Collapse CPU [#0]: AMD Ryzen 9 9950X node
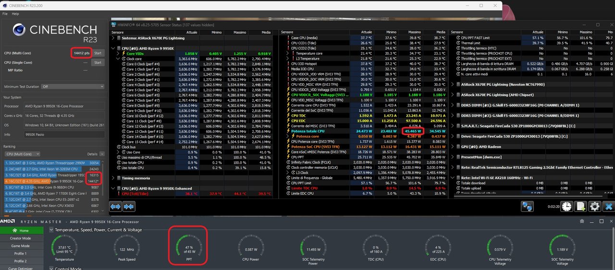The height and width of the screenshot is (270, 615). pyautogui.click(x=113, y=48)
